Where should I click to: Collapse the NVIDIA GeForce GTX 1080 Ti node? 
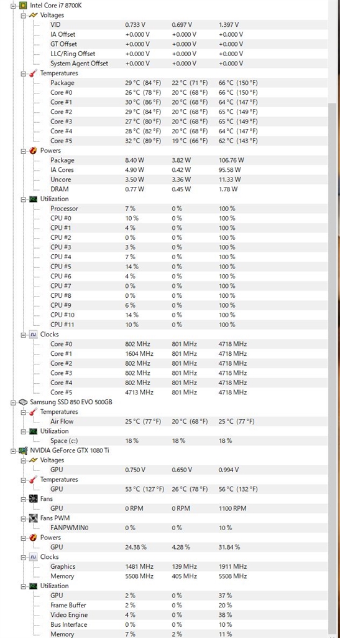tap(14, 450)
